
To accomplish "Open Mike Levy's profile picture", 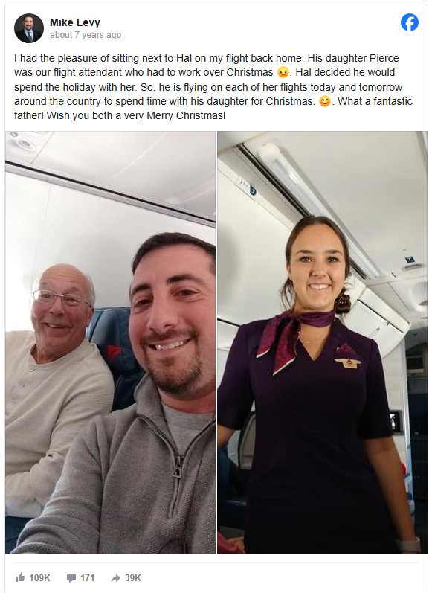I will 29,28.
